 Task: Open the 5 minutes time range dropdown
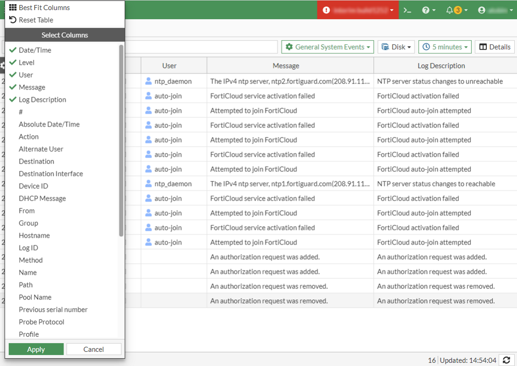445,47
